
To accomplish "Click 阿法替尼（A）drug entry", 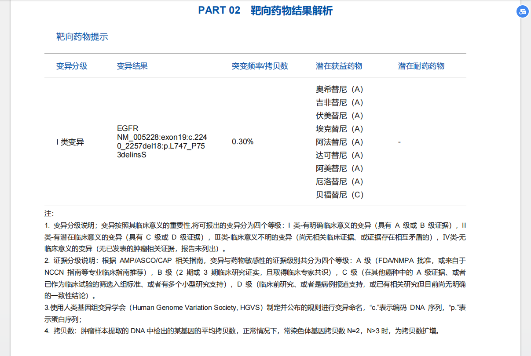I will (x=340, y=142).
